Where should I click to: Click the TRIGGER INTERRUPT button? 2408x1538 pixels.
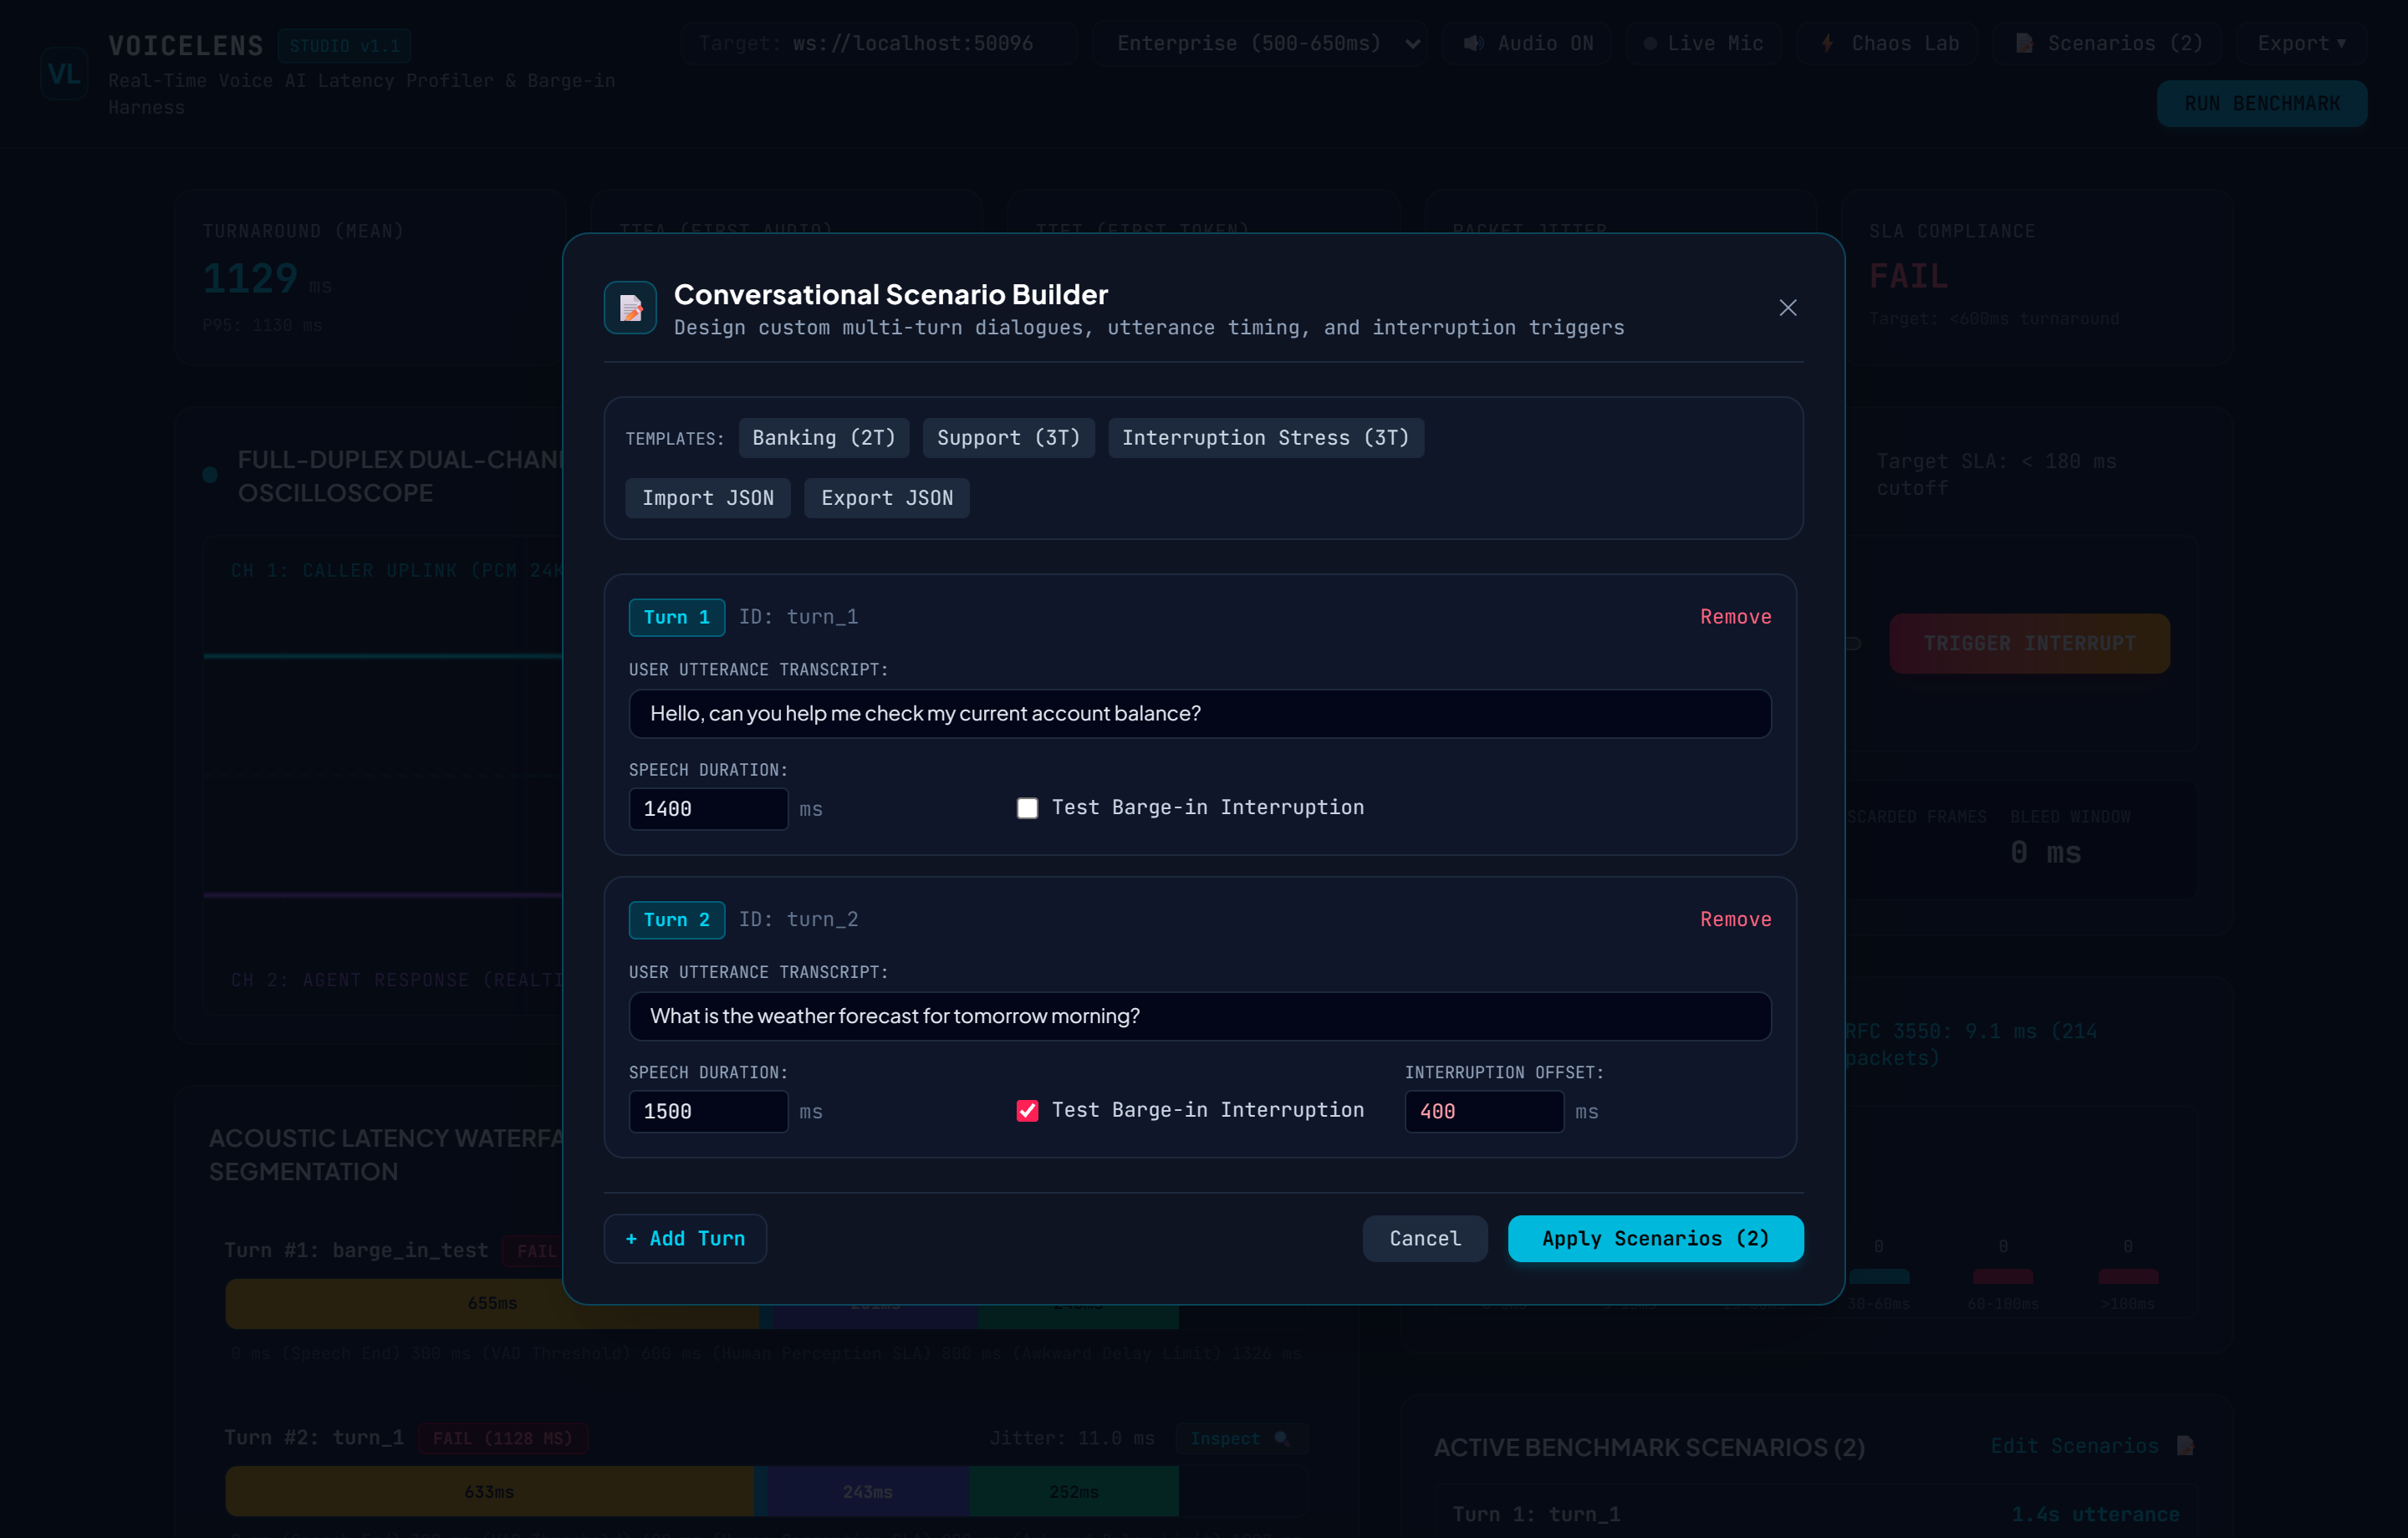(x=2029, y=644)
